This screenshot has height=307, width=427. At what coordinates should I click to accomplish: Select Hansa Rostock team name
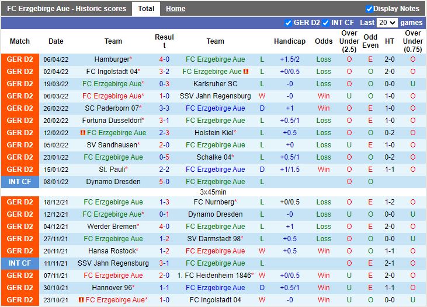tap(112, 250)
